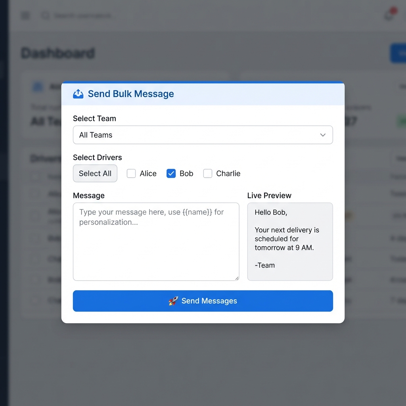The image size is (406, 406).
Task: Enable the Charlie checkbox
Action: 207,173
